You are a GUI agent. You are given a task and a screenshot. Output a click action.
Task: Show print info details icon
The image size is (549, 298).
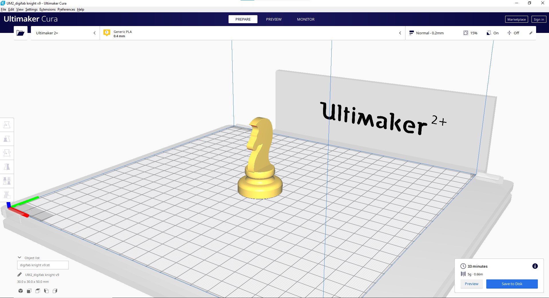pos(535,266)
